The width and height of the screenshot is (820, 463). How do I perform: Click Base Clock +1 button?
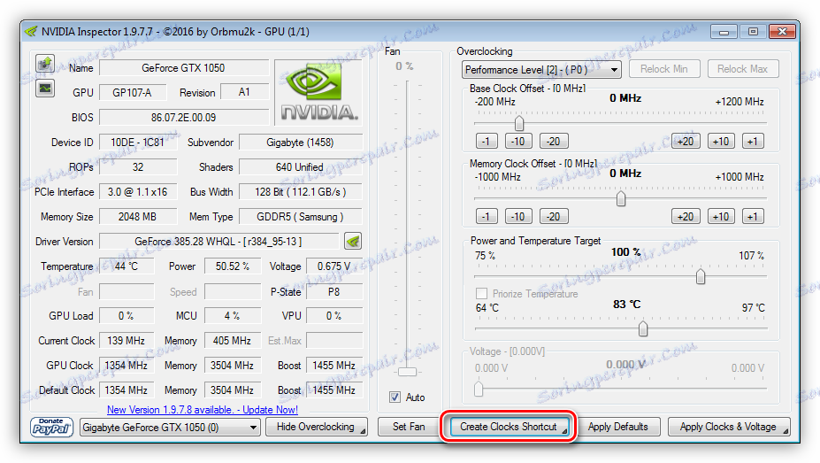(x=753, y=142)
